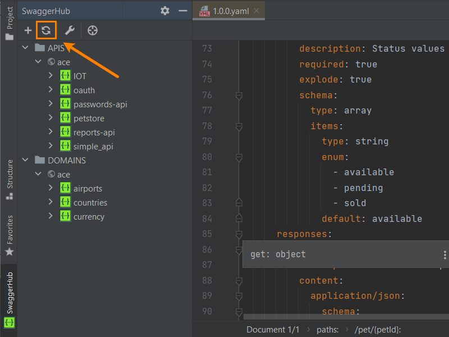Click the Refresh icon in SwaggerHub toolbar
The height and width of the screenshot is (337, 449).
tap(46, 30)
